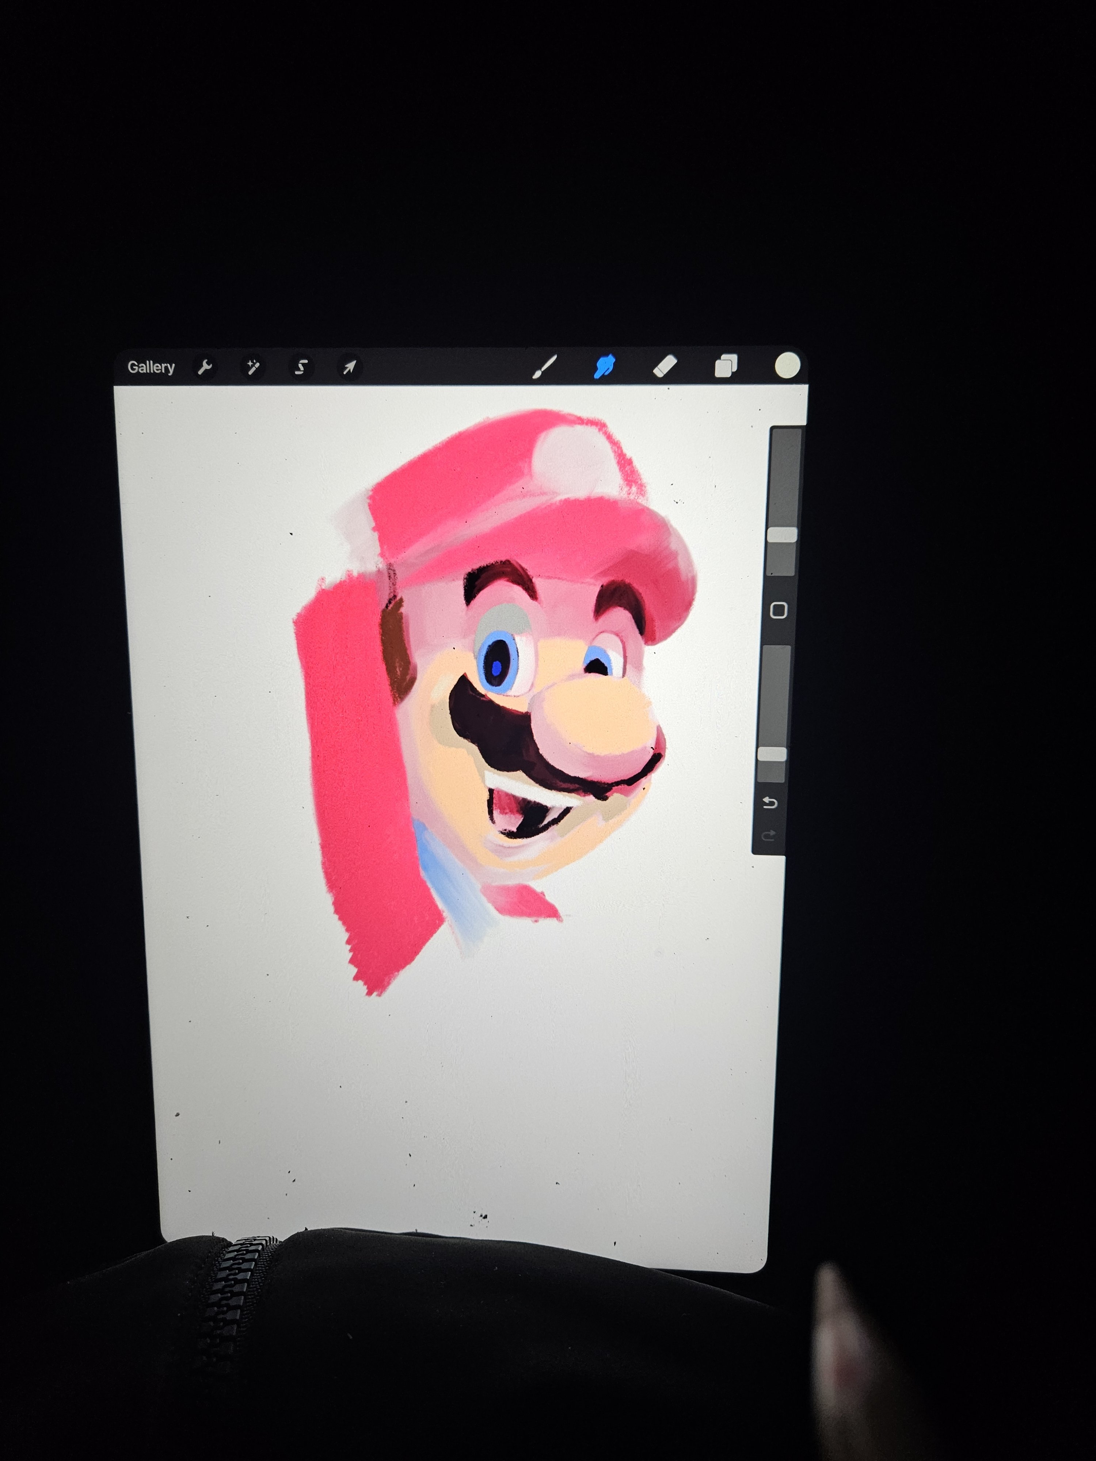This screenshot has height=1461, width=1096.
Task: Open the active color picker
Action: point(787,365)
